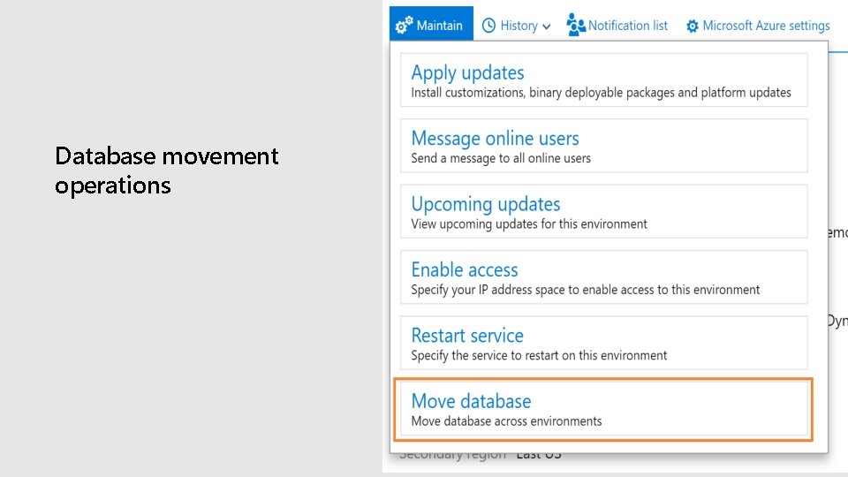The height and width of the screenshot is (477, 848).
Task: Open the History menu label
Action: click(x=519, y=26)
